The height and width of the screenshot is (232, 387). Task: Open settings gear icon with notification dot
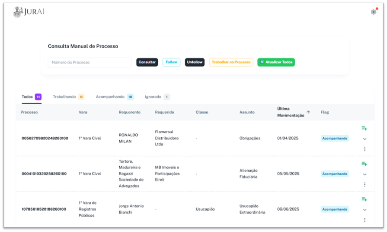374,12
